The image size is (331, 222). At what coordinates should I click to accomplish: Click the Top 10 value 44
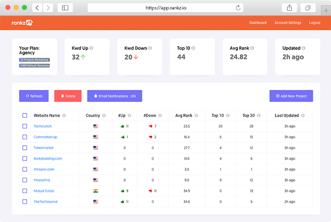click(x=181, y=57)
